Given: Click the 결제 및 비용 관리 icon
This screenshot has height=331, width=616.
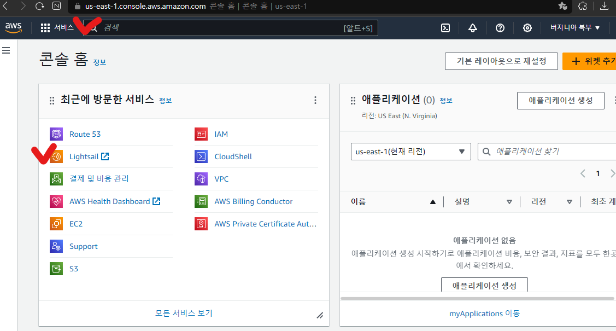Looking at the screenshot, I should (x=56, y=179).
